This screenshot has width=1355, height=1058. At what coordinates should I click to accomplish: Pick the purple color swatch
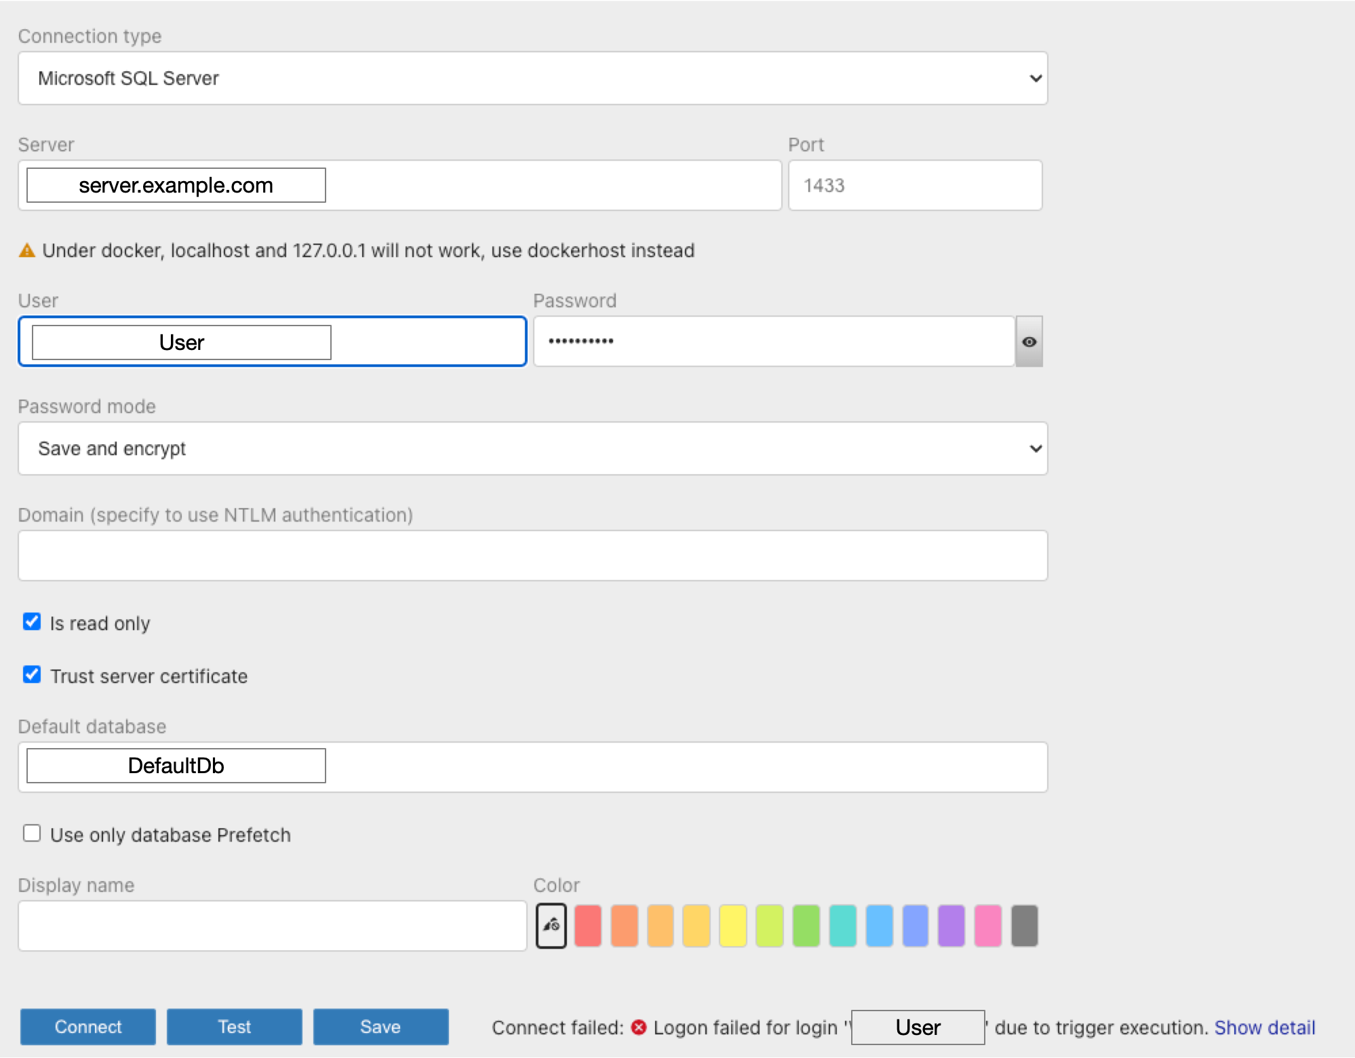(x=951, y=925)
